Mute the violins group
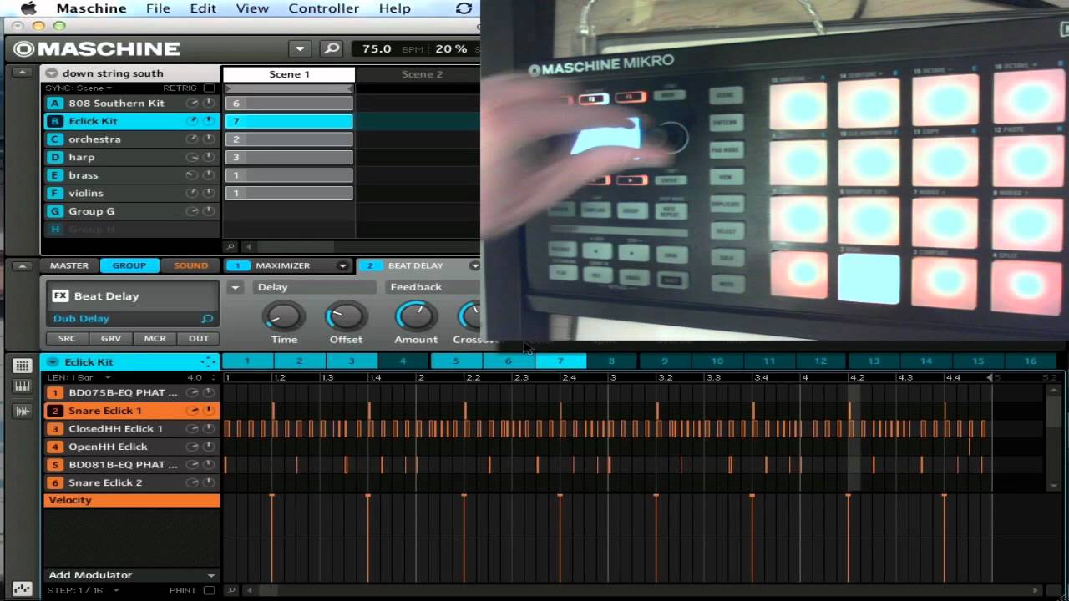 pos(209,194)
